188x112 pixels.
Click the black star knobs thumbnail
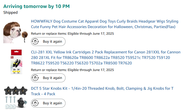point(15,97)
